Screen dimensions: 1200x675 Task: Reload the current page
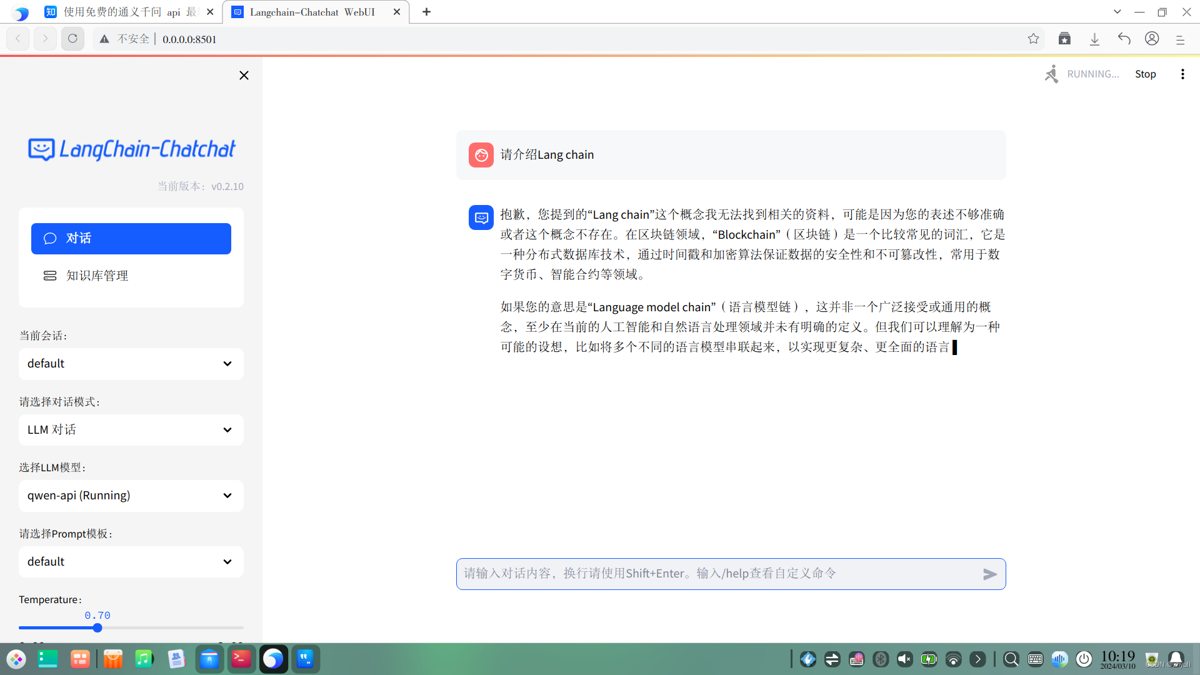72,39
